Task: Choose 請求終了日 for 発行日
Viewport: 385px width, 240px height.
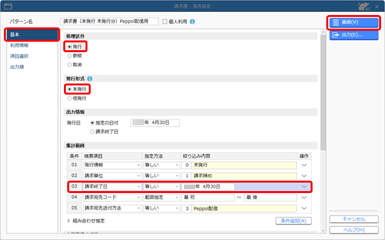Action: [x=92, y=132]
